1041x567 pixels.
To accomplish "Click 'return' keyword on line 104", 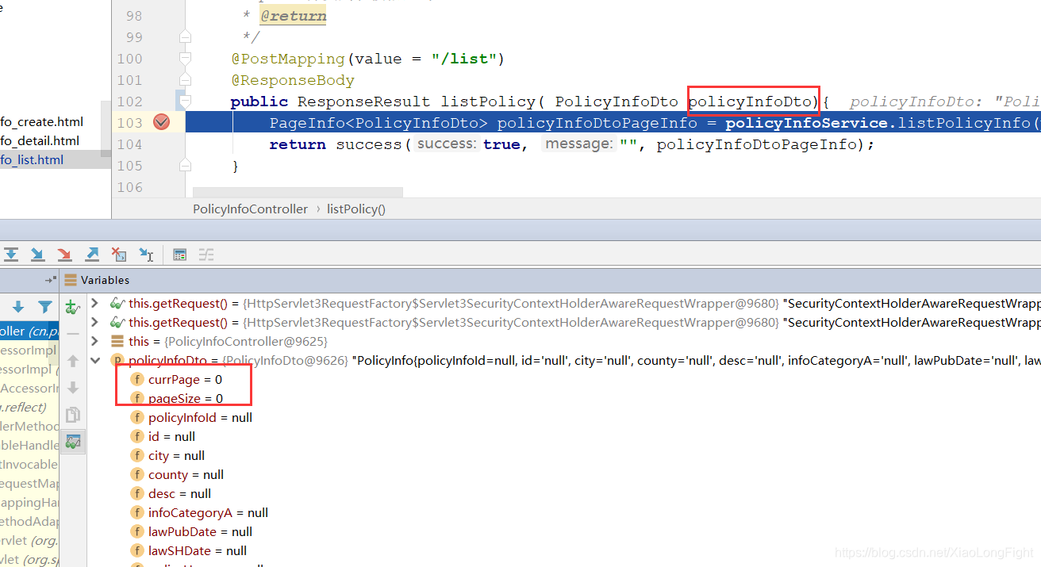I will [x=298, y=144].
